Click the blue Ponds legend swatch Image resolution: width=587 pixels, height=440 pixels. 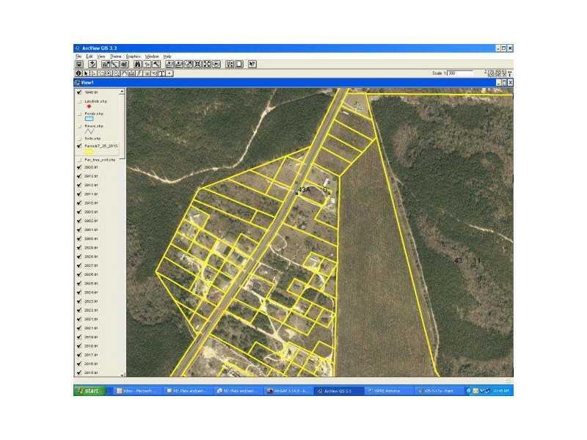90,120
